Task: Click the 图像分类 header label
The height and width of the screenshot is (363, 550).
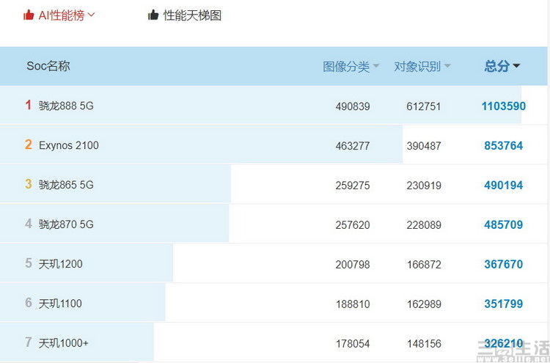Action: click(x=346, y=66)
